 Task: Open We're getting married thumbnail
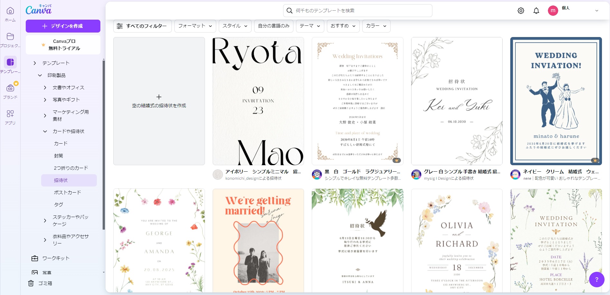pyautogui.click(x=258, y=241)
